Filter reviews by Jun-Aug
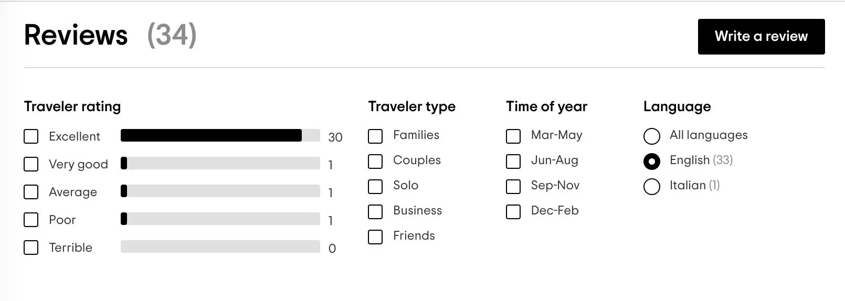845x301 pixels. pos(513,162)
